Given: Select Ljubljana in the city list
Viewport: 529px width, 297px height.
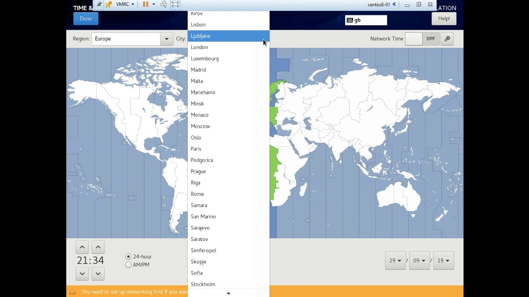Looking at the screenshot, I should pos(229,36).
